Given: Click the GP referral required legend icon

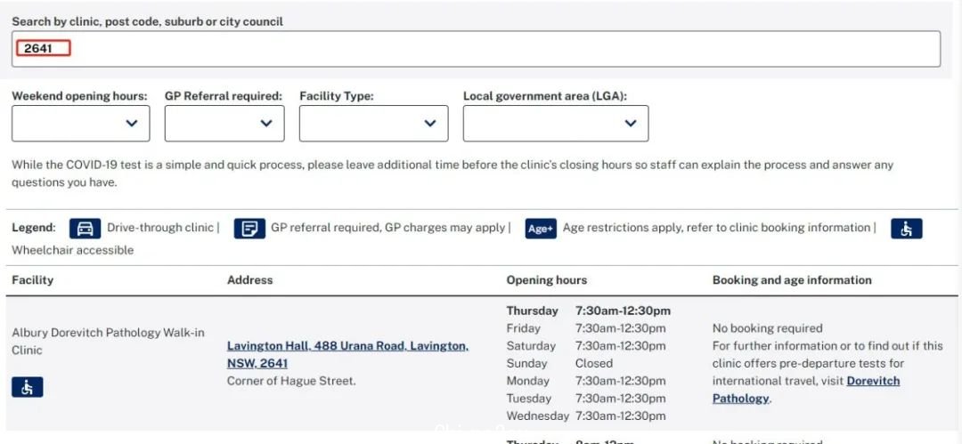Looking at the screenshot, I should 249,229.
